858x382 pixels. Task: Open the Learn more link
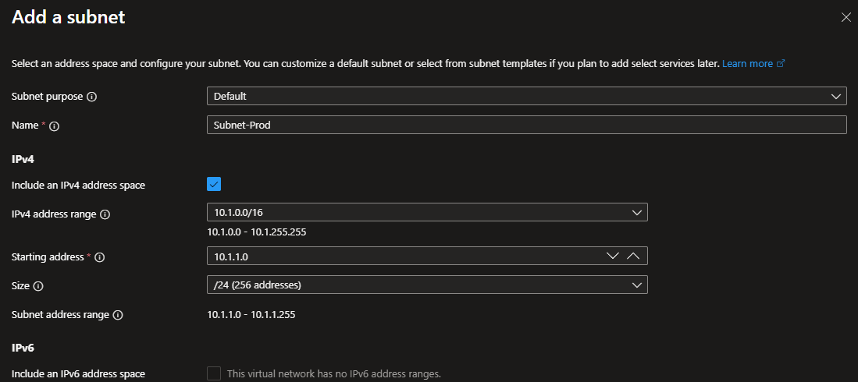[747, 64]
